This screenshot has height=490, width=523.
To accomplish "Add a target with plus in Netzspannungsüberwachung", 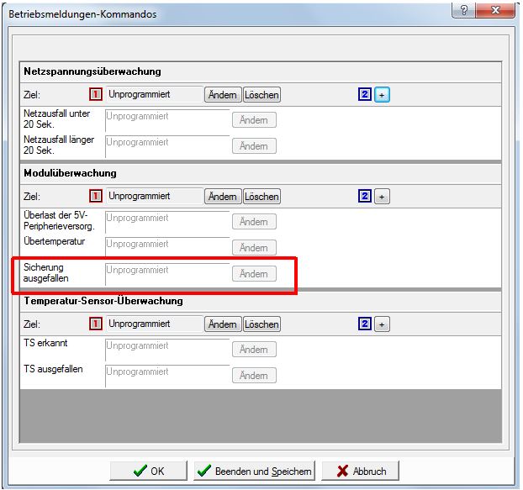I will coord(382,95).
